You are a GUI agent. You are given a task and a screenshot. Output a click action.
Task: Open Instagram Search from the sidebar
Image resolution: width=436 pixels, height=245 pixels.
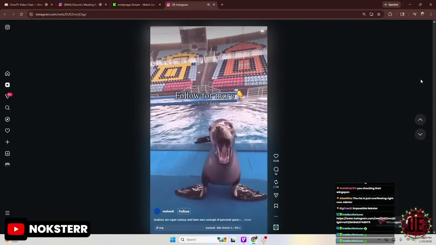click(x=7, y=108)
